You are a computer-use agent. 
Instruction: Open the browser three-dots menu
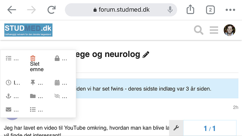[x=230, y=10]
